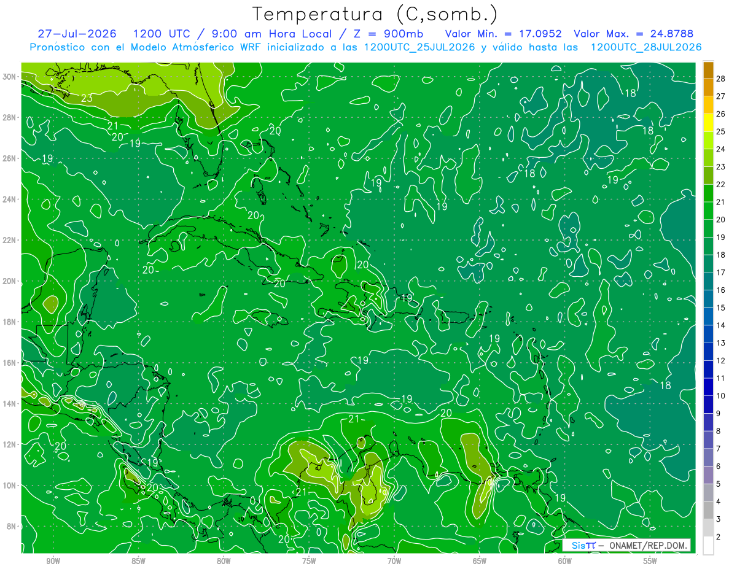Select "Valor Max. = 24.8788" in the header
The image size is (737, 569).
[x=634, y=34]
